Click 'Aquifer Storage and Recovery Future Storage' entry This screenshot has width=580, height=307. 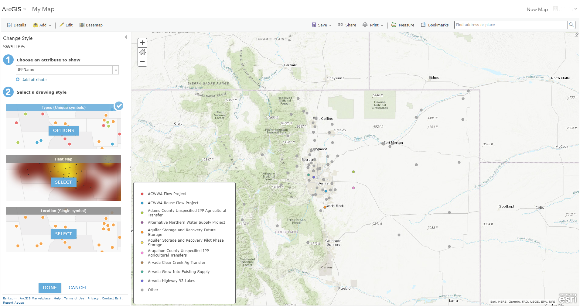[x=182, y=232]
